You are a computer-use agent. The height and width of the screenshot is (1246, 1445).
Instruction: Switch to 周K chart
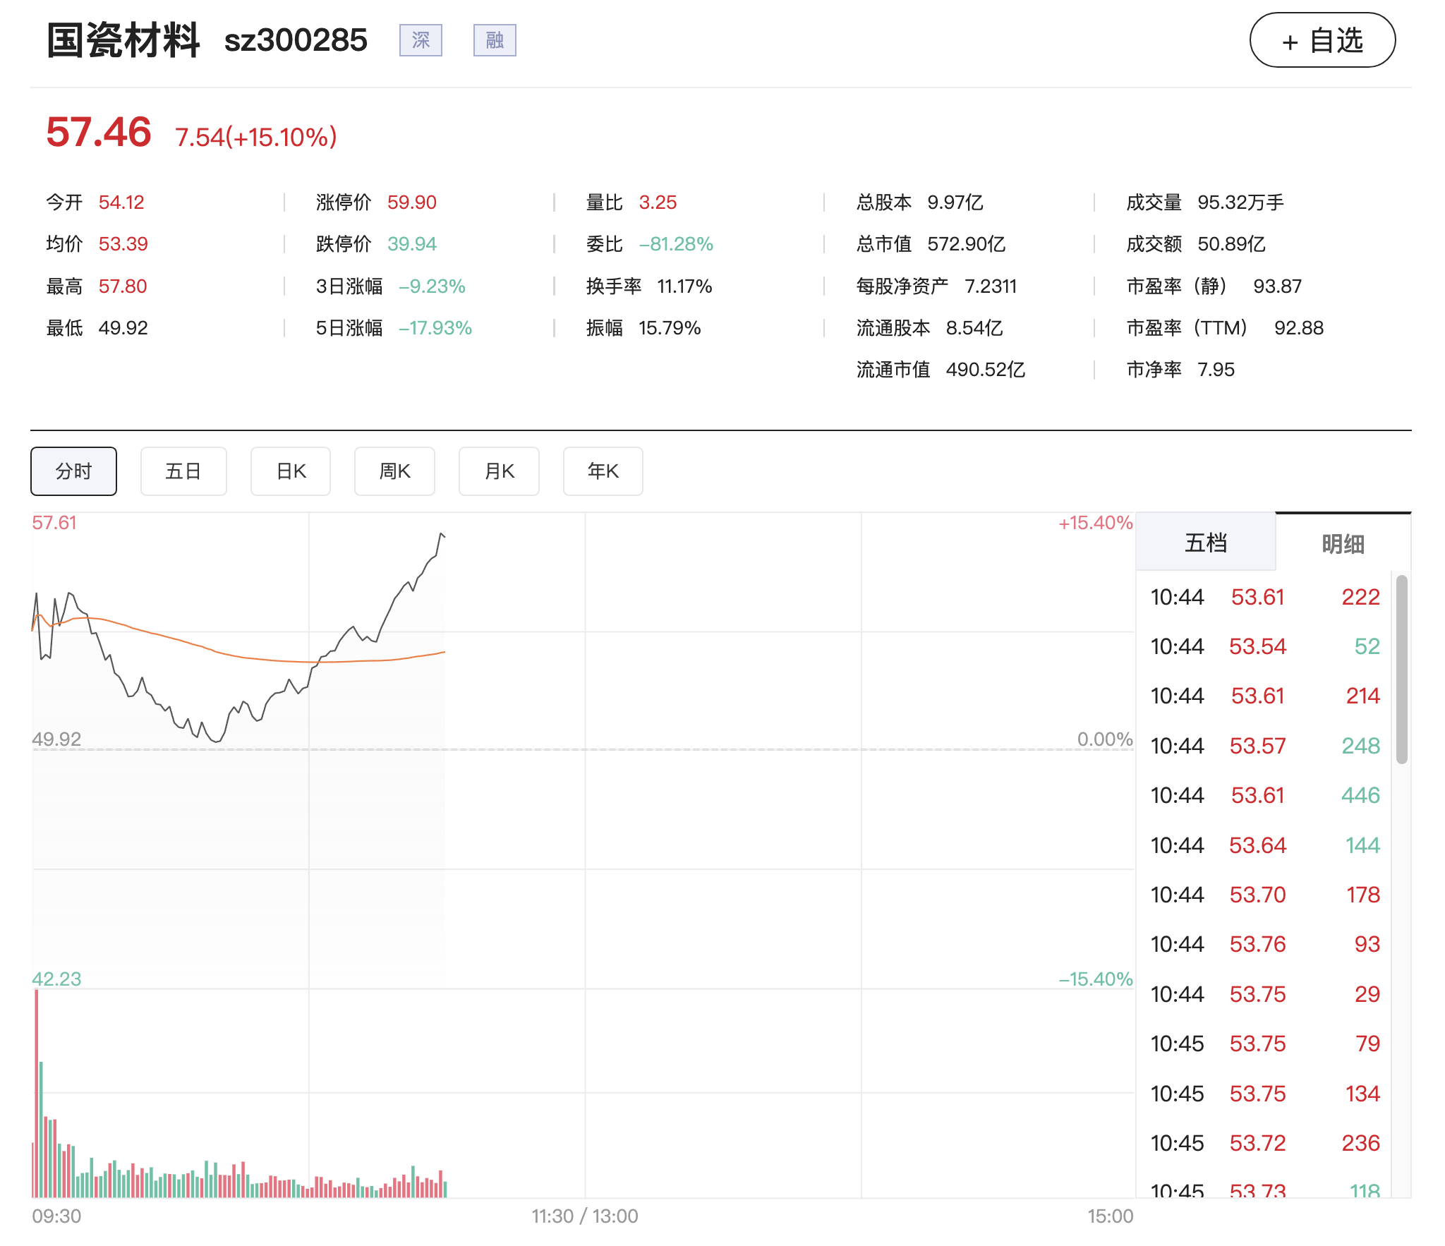394,471
